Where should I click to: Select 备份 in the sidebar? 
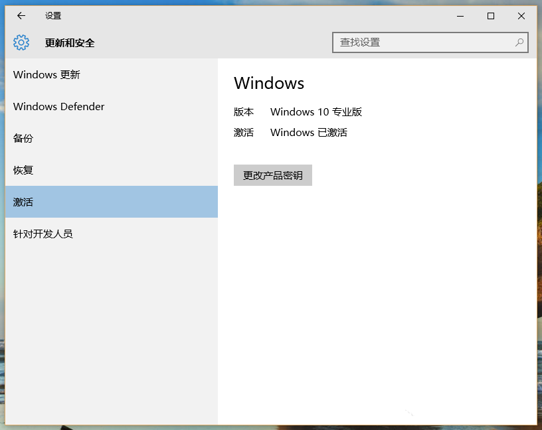pos(112,138)
